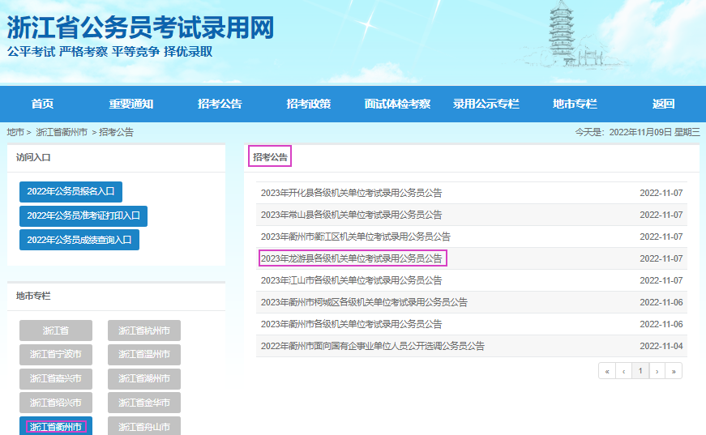Open the 2022年公务员准考证打印入口 button
706x435 pixels.
point(83,216)
